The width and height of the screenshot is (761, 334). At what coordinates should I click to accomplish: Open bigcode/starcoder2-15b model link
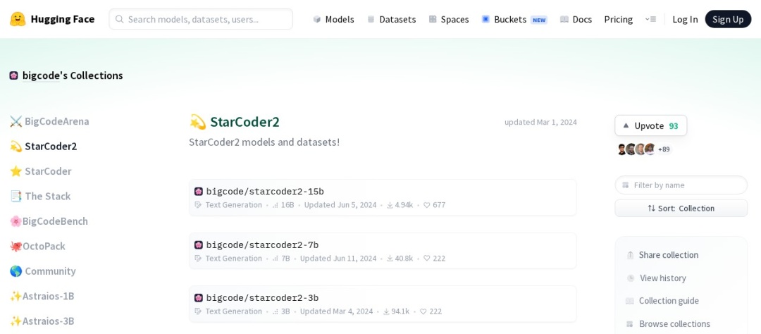point(265,191)
